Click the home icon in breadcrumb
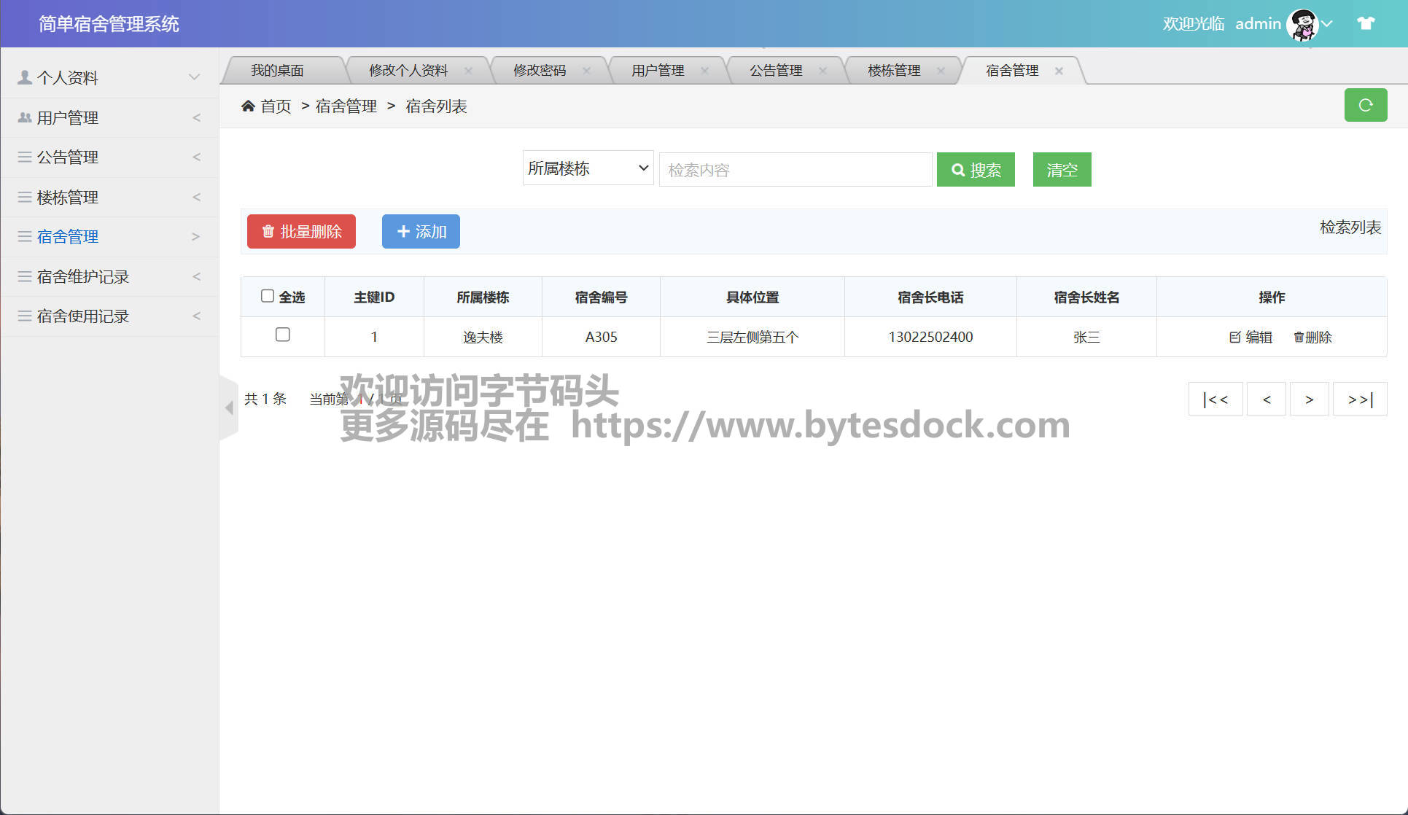 tap(248, 106)
